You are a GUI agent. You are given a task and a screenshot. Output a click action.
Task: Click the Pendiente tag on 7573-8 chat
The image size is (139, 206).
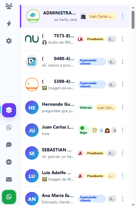tap(95, 39)
